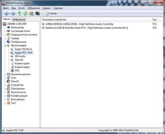Viewport: 165px width, 134px height.
Task: Open the Справка menu
Action: (x=58, y=8)
